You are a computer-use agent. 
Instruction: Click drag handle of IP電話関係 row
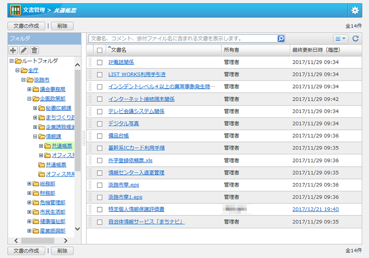tap(90, 62)
